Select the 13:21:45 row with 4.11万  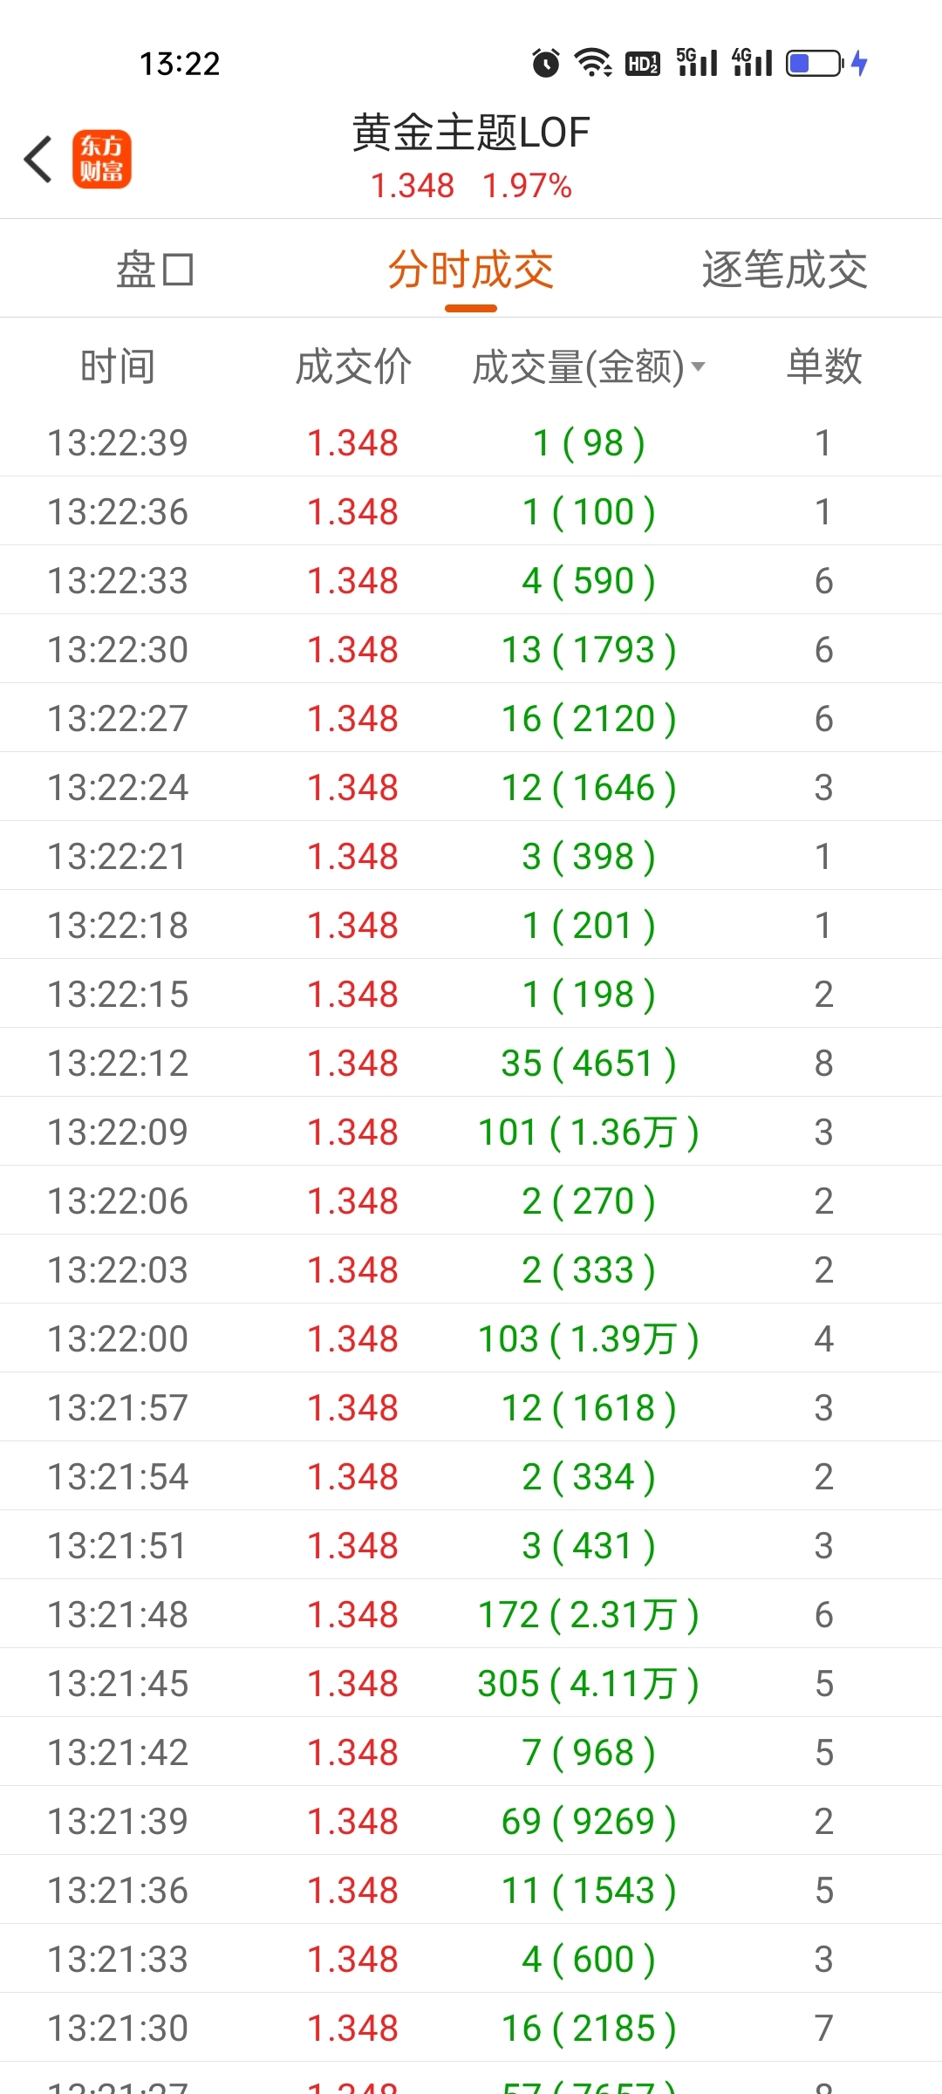[x=471, y=1683]
